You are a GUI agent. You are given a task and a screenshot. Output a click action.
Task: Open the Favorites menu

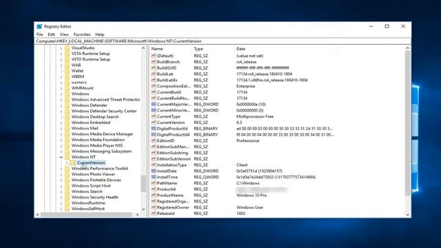pyautogui.click(x=82, y=34)
